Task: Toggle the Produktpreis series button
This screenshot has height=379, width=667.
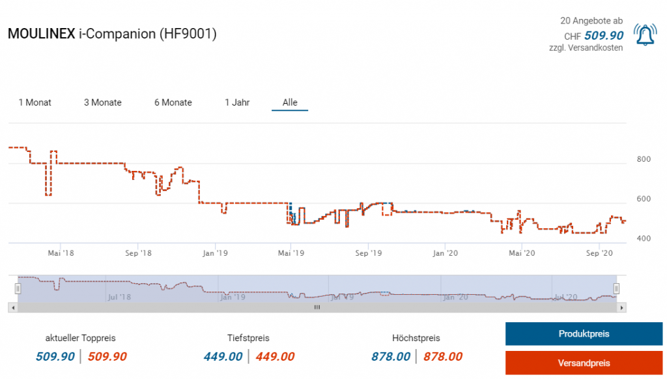Action: (584, 334)
